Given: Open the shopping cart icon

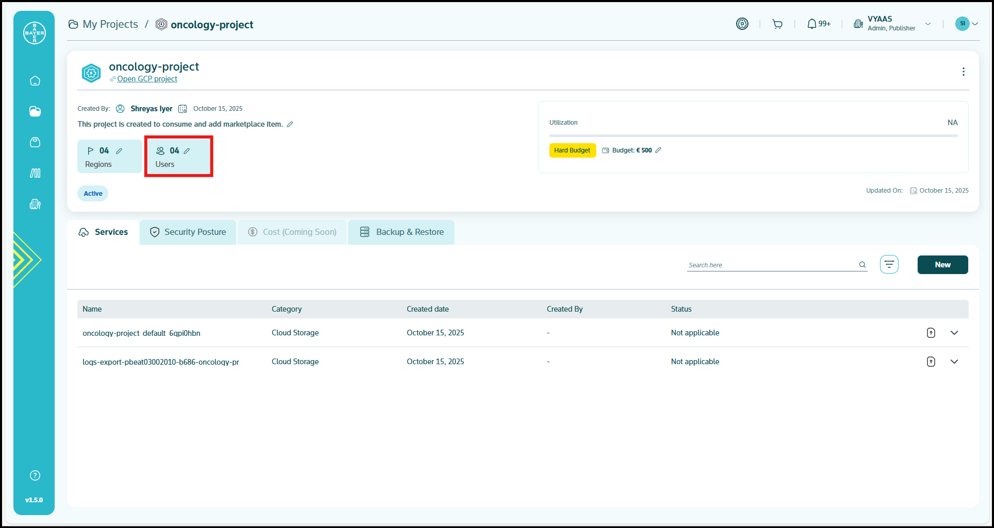Looking at the screenshot, I should pyautogui.click(x=777, y=24).
